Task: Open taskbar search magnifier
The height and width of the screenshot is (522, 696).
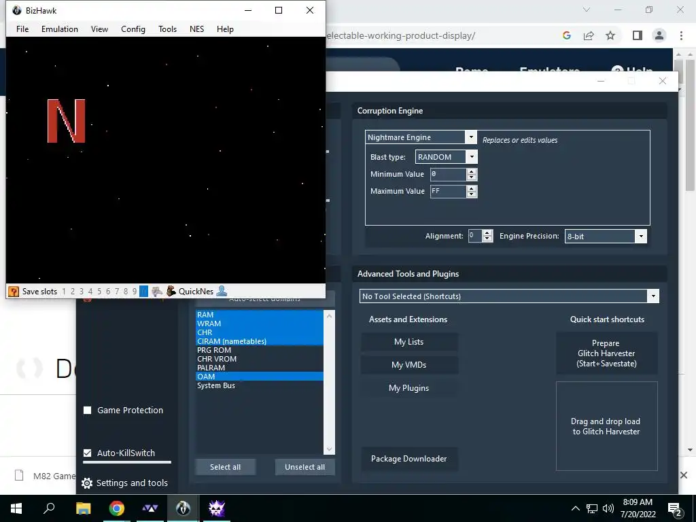Action: tap(49, 508)
